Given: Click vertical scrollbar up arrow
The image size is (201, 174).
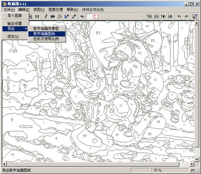Looking at the screenshot, I should (x=197, y=23).
